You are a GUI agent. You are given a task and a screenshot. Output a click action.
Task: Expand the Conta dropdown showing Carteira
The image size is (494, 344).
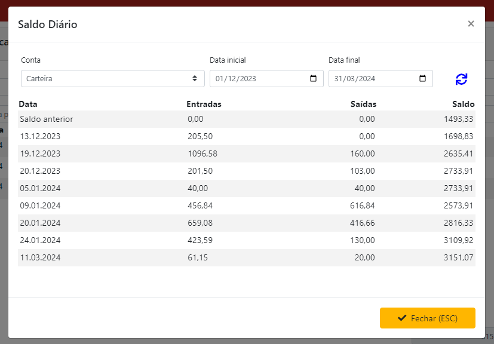pyautogui.click(x=112, y=79)
